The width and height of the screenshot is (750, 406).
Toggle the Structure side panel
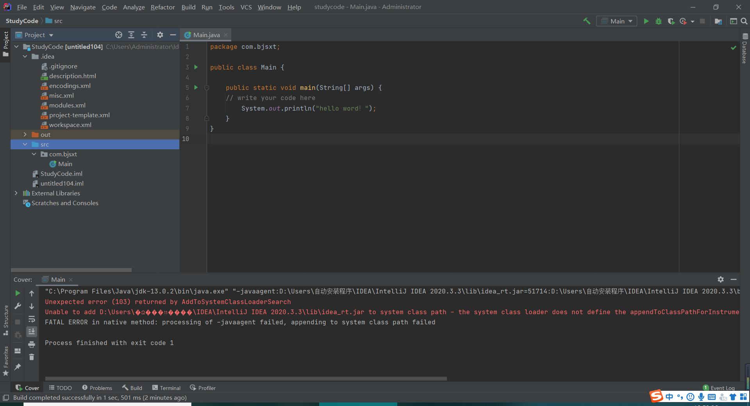tap(5, 320)
